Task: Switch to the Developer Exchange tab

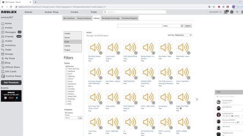Action: (110, 18)
